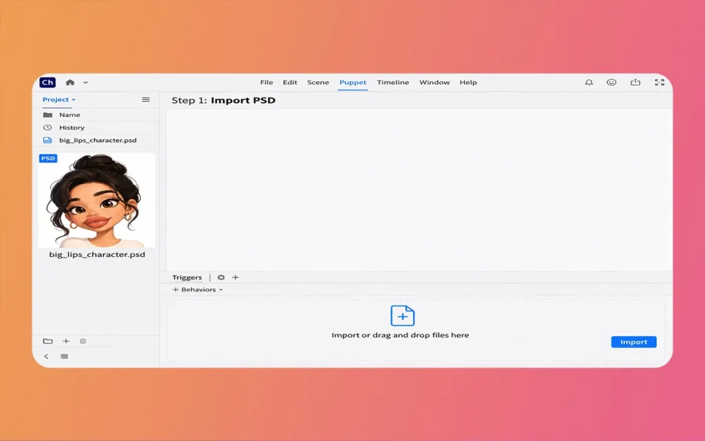Click the share export icon
The width and height of the screenshot is (705, 441).
click(x=635, y=83)
